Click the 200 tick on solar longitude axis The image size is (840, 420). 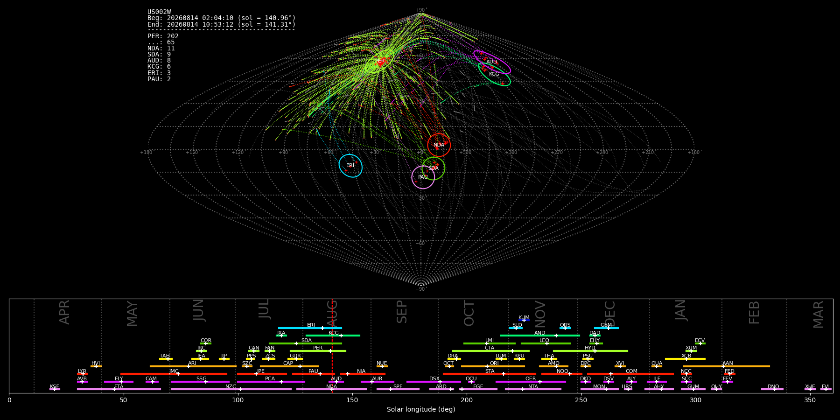point(467,400)
